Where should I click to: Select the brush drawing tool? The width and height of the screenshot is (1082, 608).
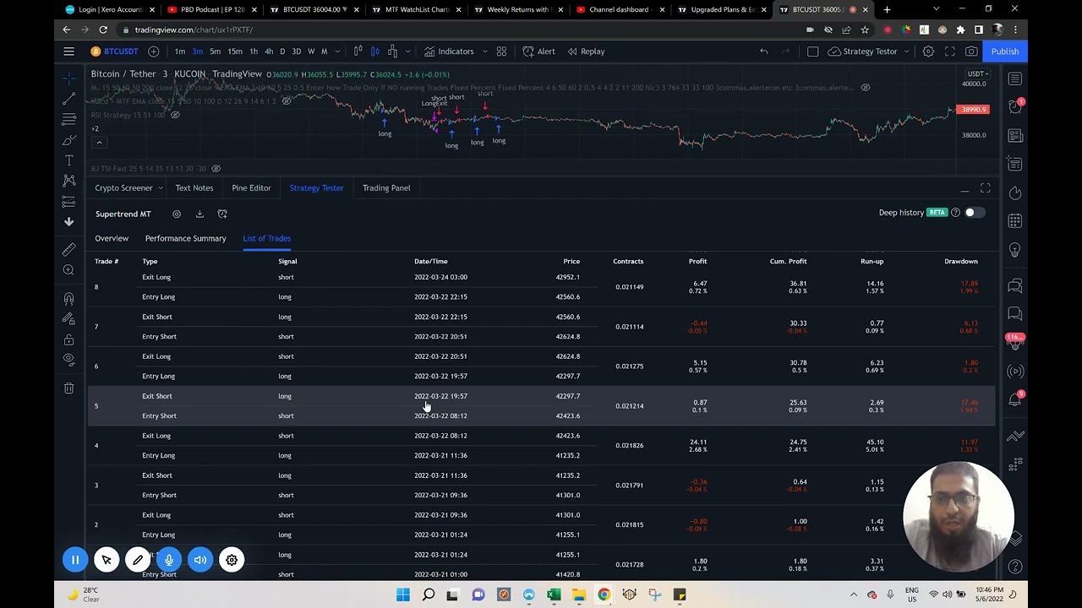coord(68,139)
